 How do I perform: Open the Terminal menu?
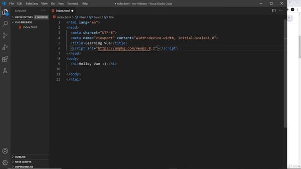click(72, 3)
